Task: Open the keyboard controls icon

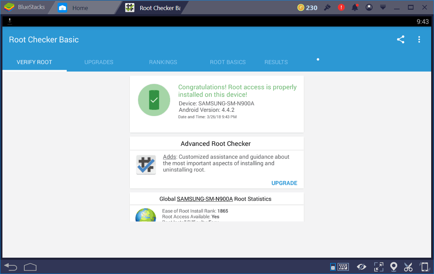Action: coord(343,267)
